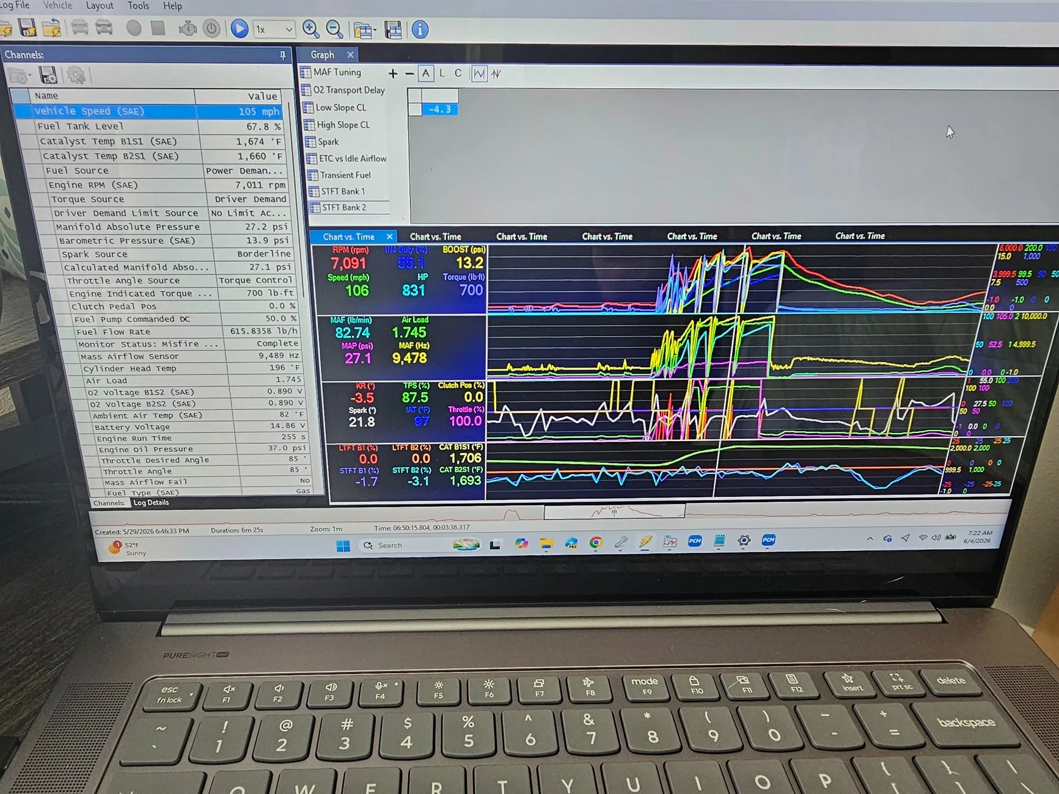The height and width of the screenshot is (794, 1059).
Task: Close the first Chart vs. Time tab
Action: (x=389, y=236)
